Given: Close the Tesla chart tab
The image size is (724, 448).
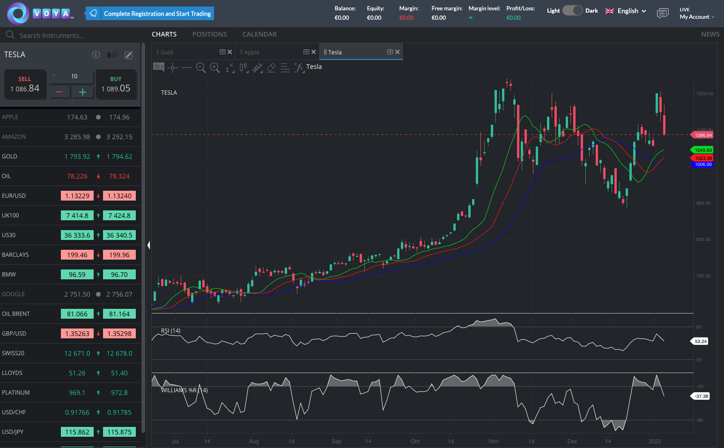Looking at the screenshot, I should [397, 52].
